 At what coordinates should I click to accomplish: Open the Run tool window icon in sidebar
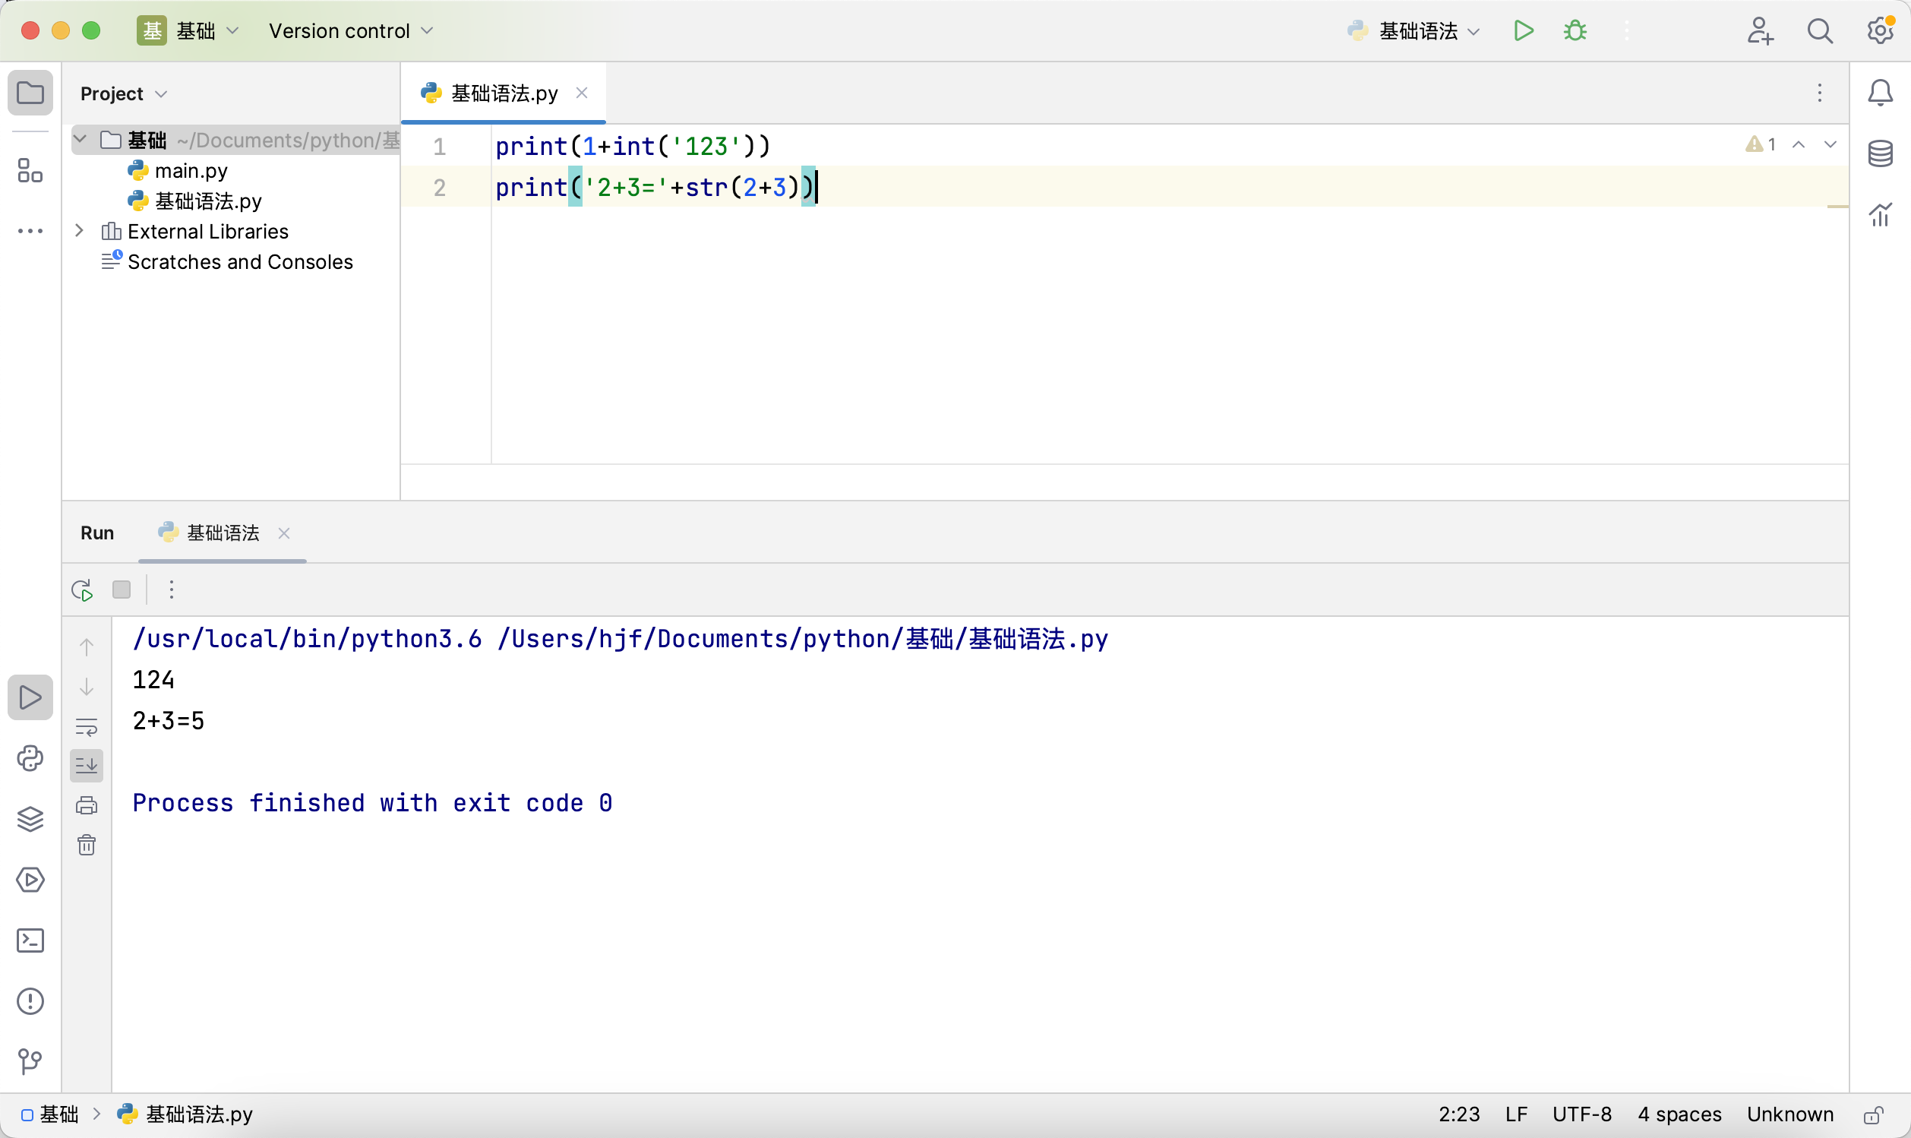(x=30, y=697)
